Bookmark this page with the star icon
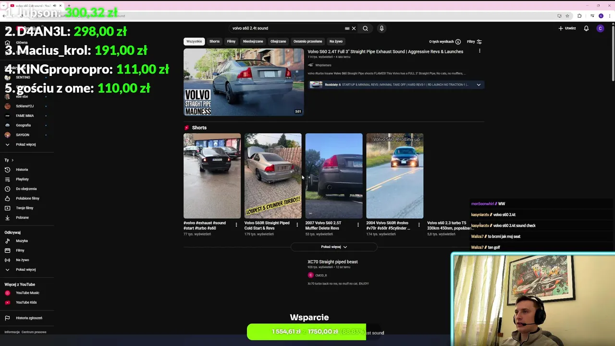 (567, 16)
